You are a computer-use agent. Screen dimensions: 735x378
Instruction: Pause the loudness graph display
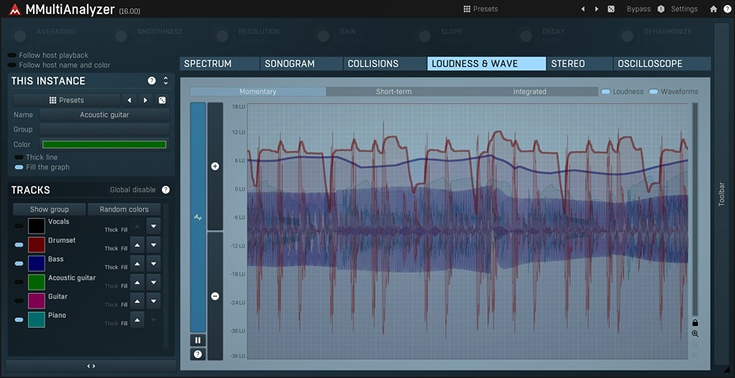(197, 340)
